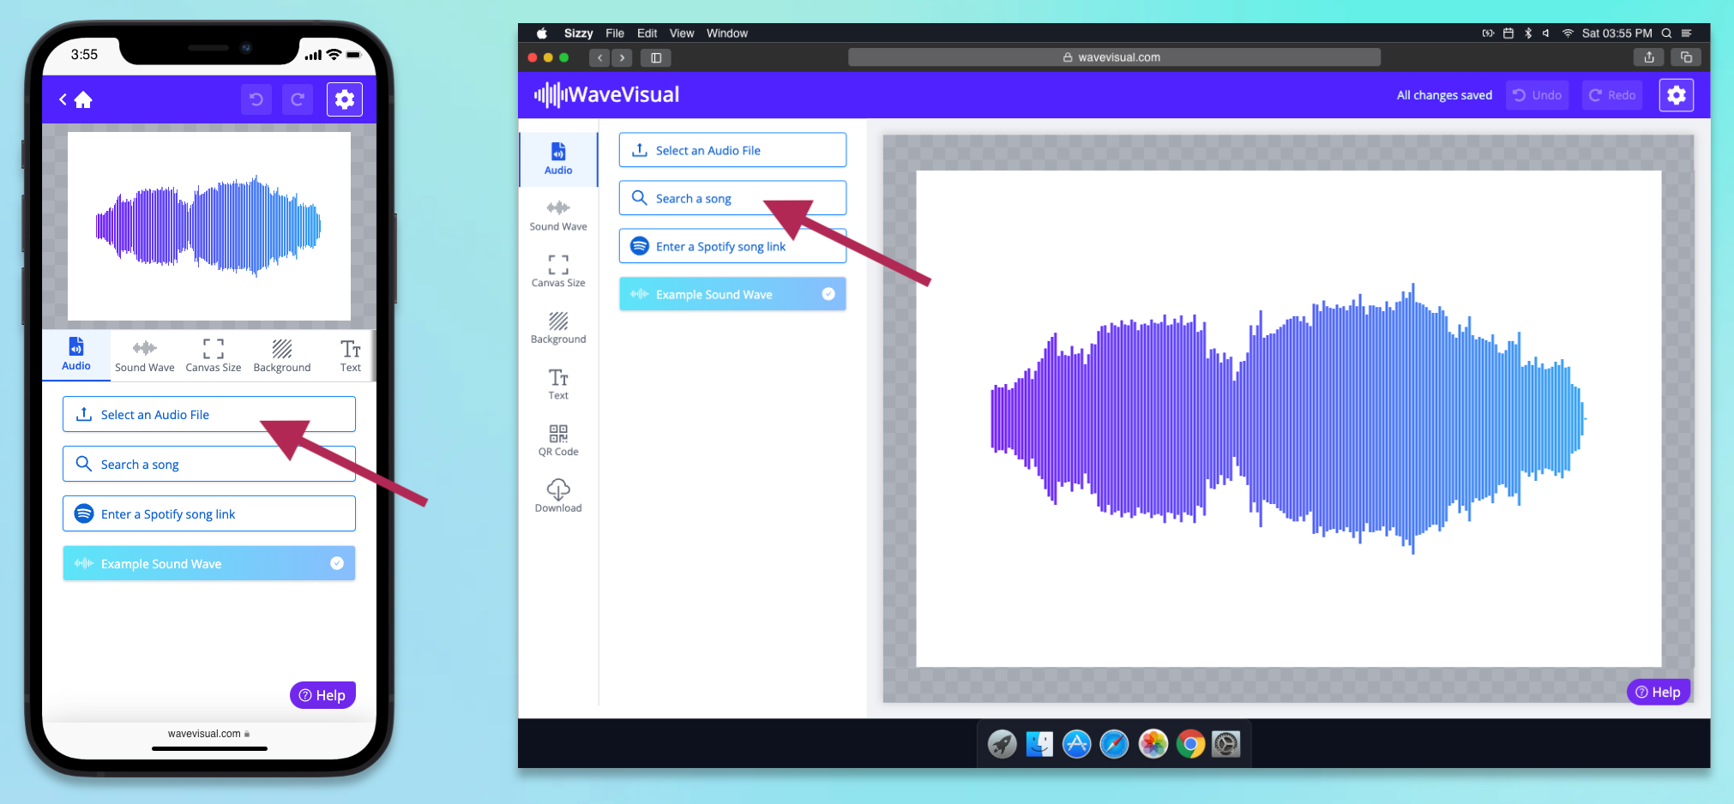
Task: Click the Search a song button
Action: coord(732,198)
